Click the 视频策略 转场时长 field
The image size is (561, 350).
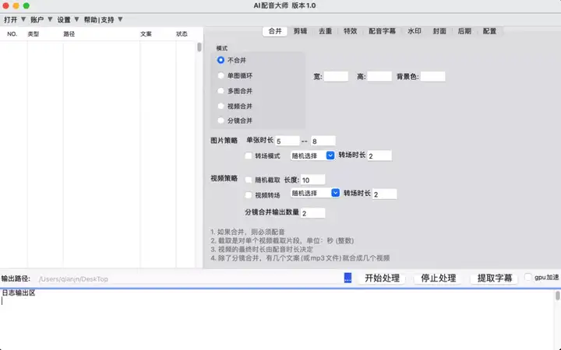[385, 194]
